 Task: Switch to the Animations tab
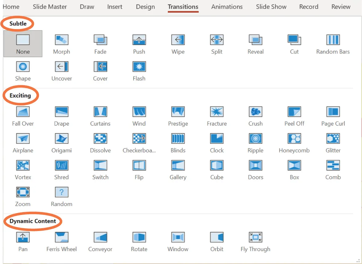227,6
